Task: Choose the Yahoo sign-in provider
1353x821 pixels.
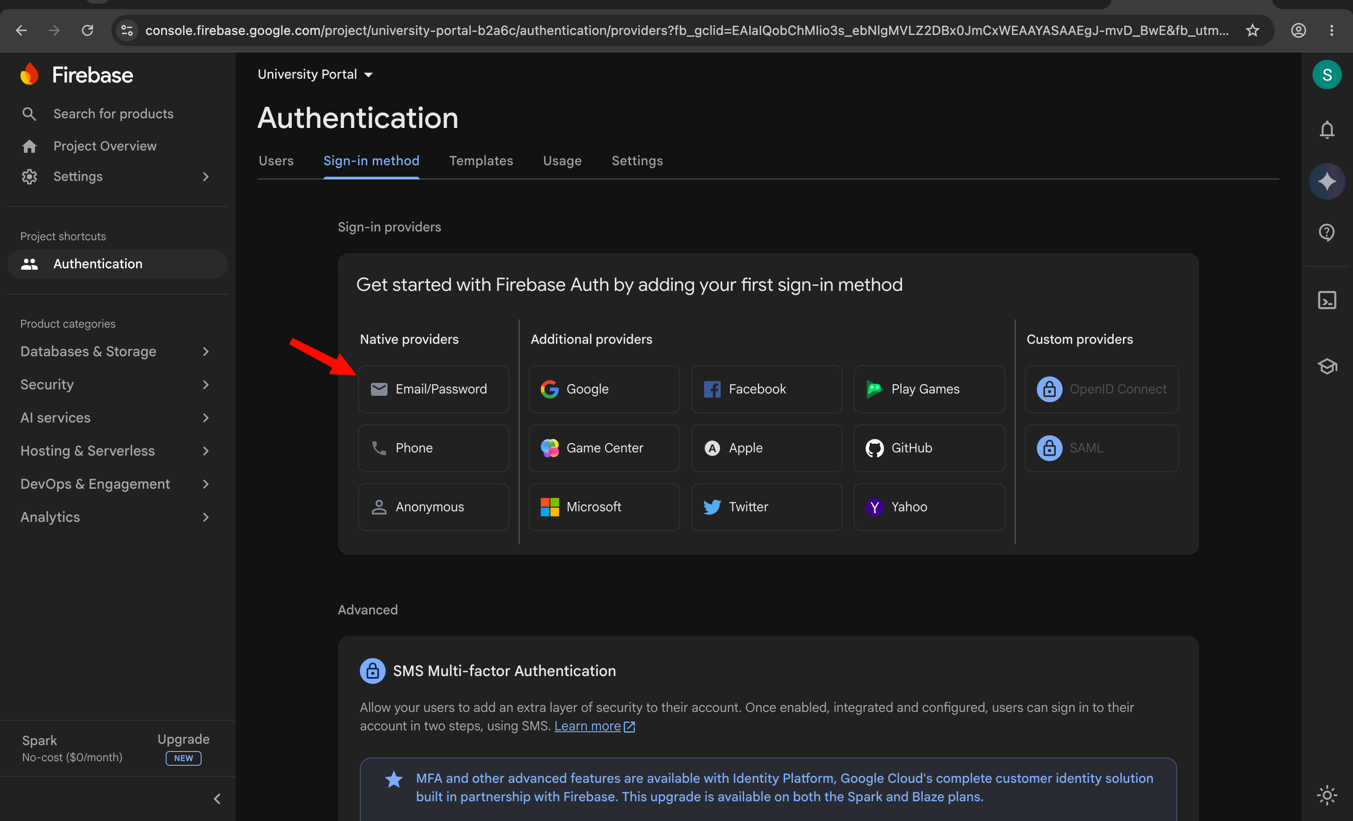Action: (929, 506)
